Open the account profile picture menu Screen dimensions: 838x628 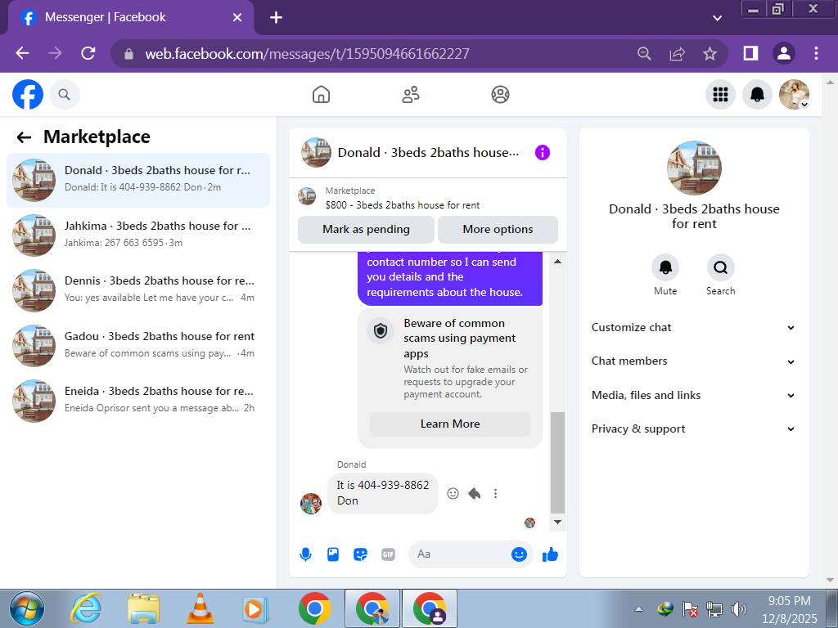(794, 95)
